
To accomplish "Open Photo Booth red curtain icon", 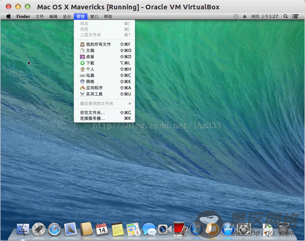I will [181, 229].
